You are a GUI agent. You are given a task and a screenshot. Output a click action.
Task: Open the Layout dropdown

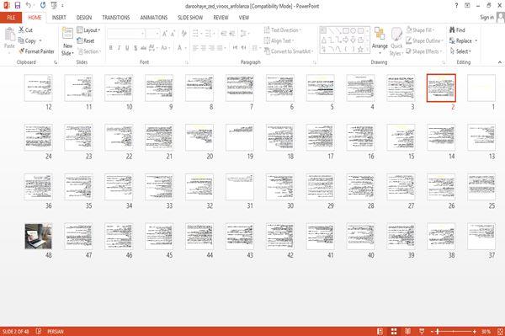88,30
